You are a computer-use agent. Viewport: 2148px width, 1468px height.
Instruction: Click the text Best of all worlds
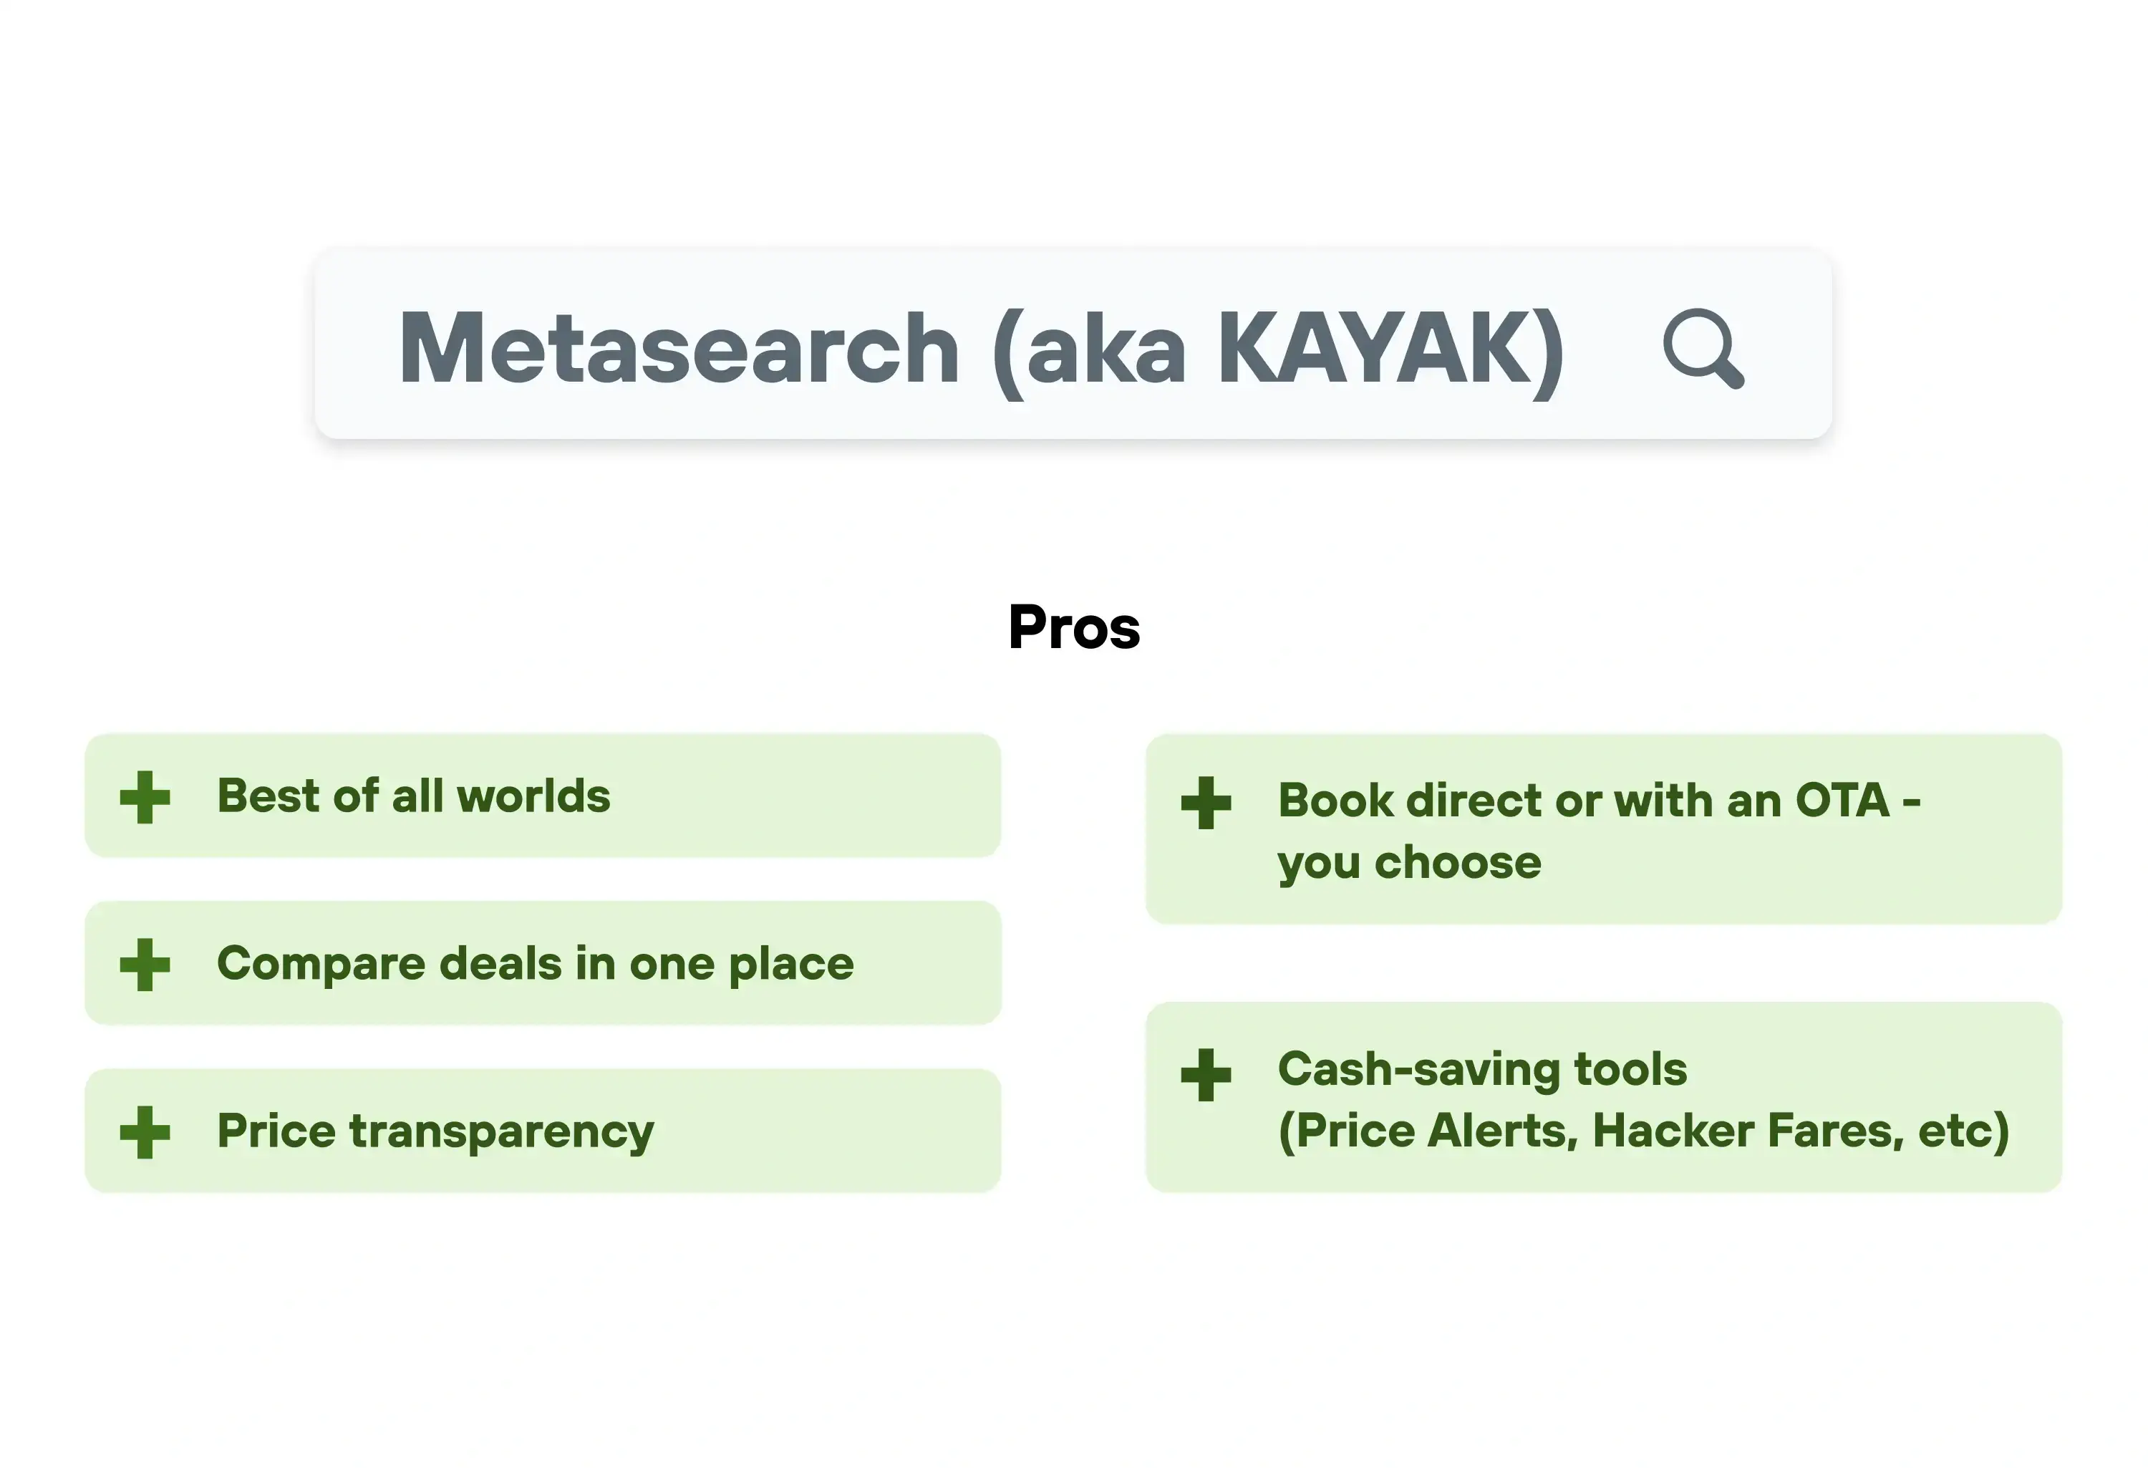click(x=413, y=796)
